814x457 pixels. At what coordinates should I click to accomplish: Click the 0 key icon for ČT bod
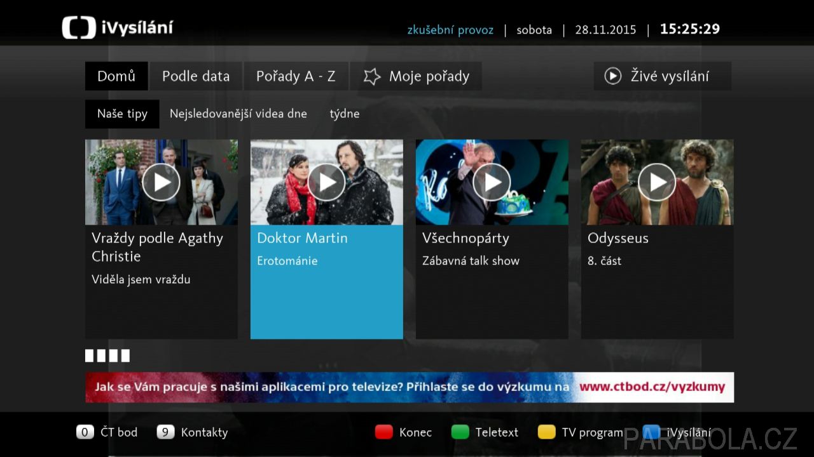(85, 432)
